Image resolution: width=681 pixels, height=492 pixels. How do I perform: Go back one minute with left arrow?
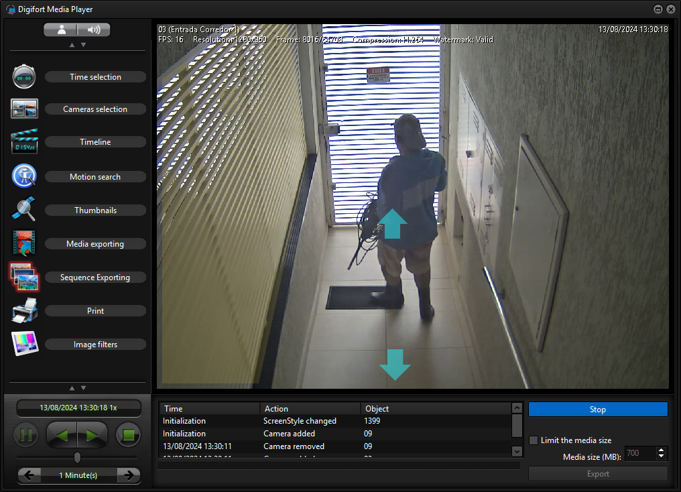(29, 475)
